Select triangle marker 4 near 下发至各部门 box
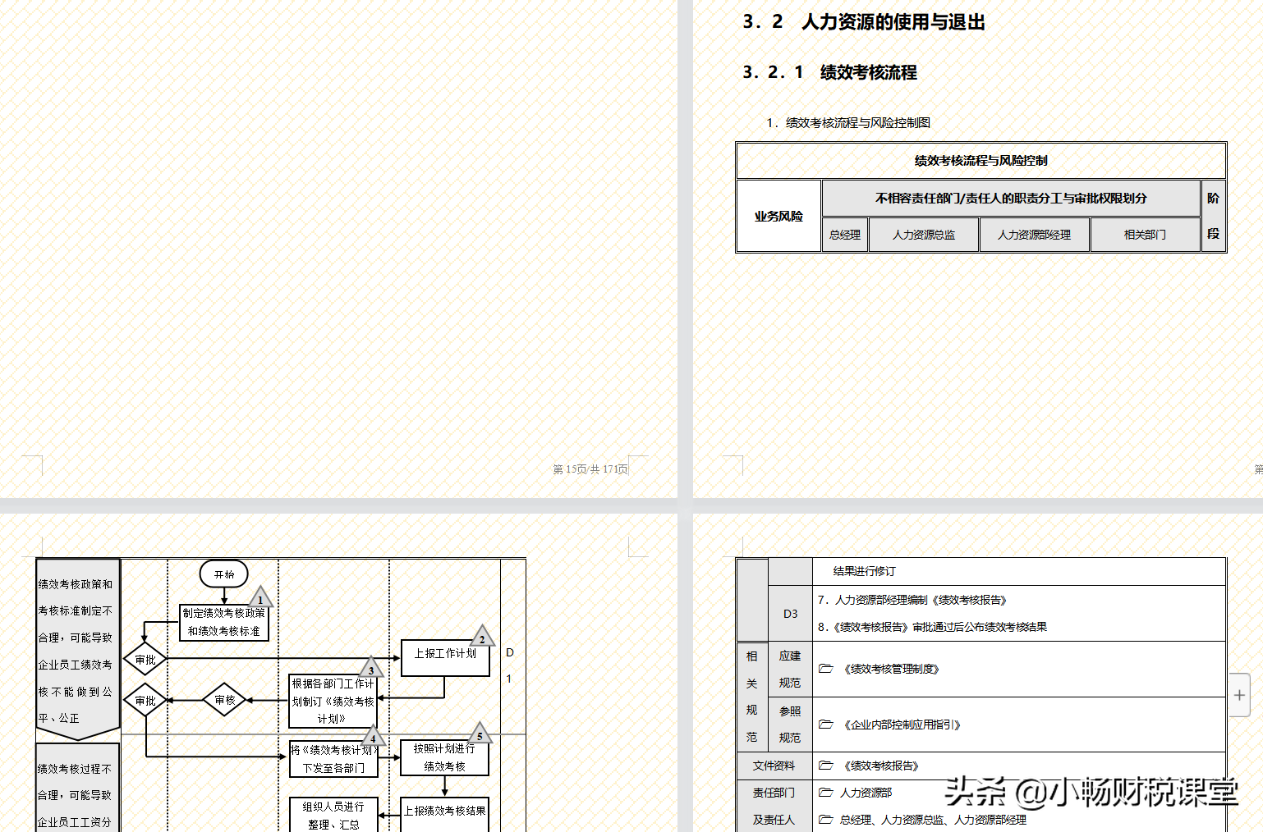The image size is (1263, 832). click(x=374, y=738)
